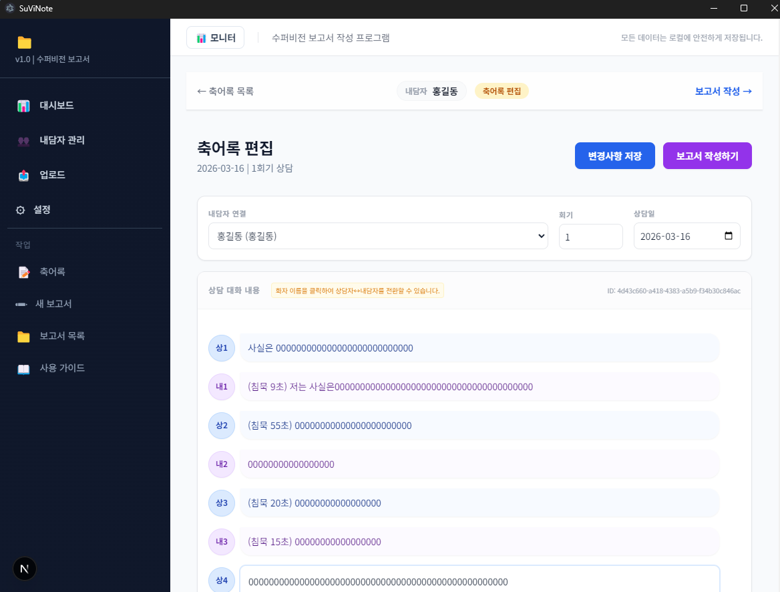Open the 보고서 목록 folder icon
780x592 pixels.
click(25, 335)
